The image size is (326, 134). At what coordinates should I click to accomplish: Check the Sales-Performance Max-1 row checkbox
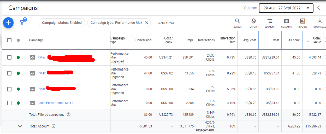click(9, 103)
